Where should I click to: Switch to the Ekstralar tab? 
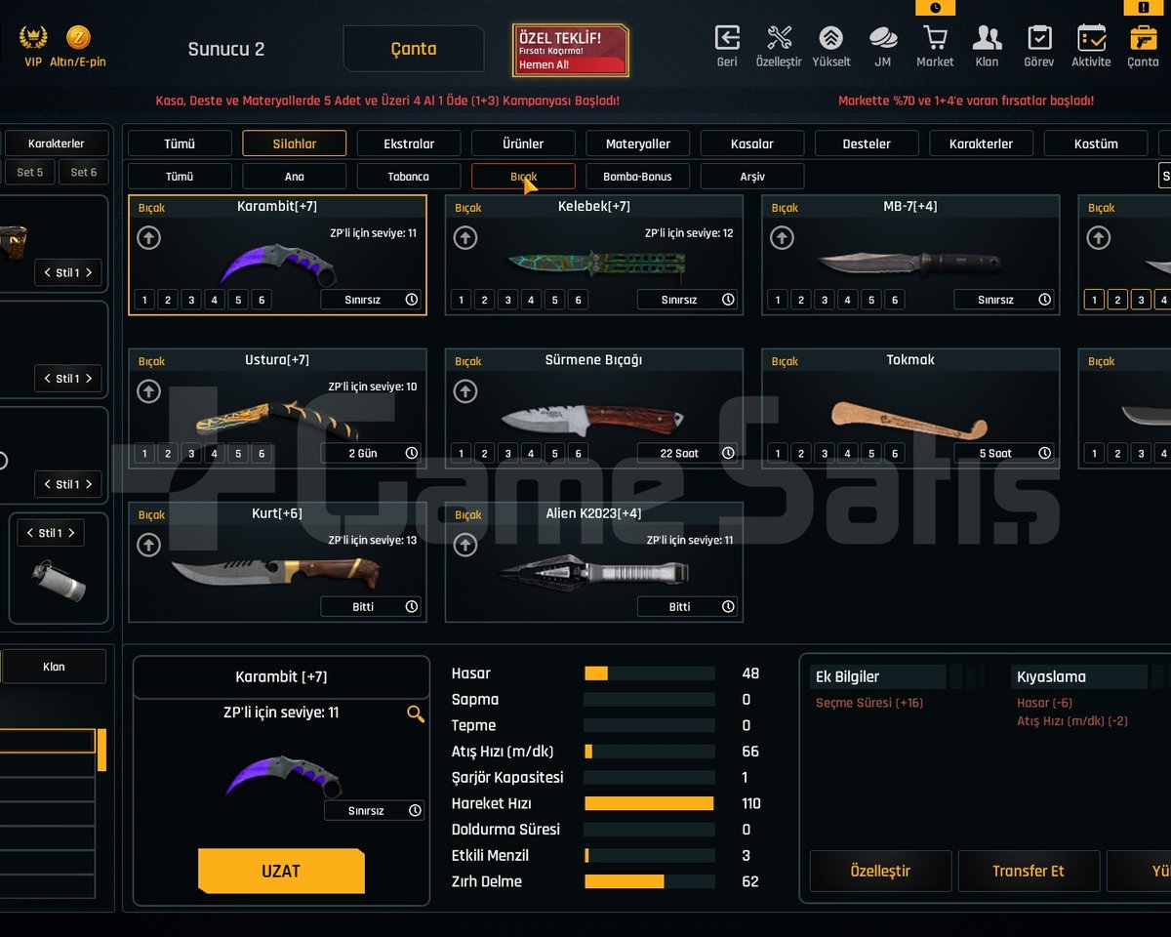pos(409,143)
